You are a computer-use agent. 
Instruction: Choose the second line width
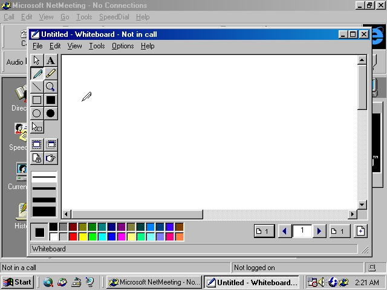[44, 188]
